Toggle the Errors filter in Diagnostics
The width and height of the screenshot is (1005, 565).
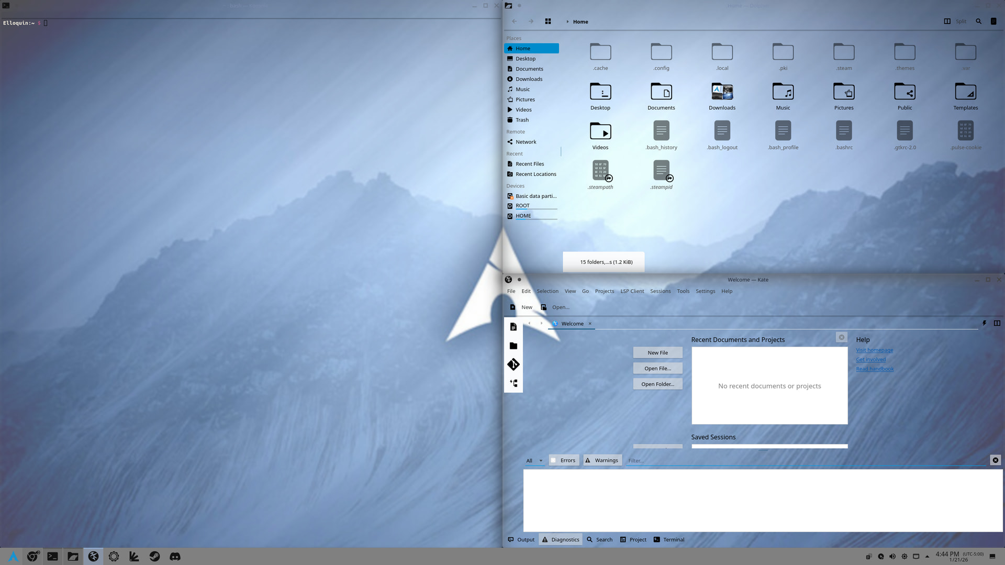[x=563, y=460]
